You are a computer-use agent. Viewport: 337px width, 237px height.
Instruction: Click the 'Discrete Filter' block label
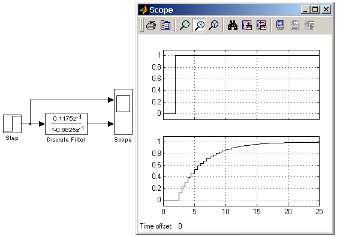pos(66,140)
